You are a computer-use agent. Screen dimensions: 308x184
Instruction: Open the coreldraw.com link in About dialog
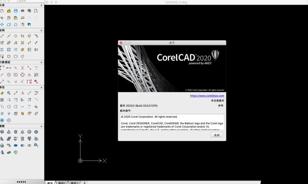[207, 96]
